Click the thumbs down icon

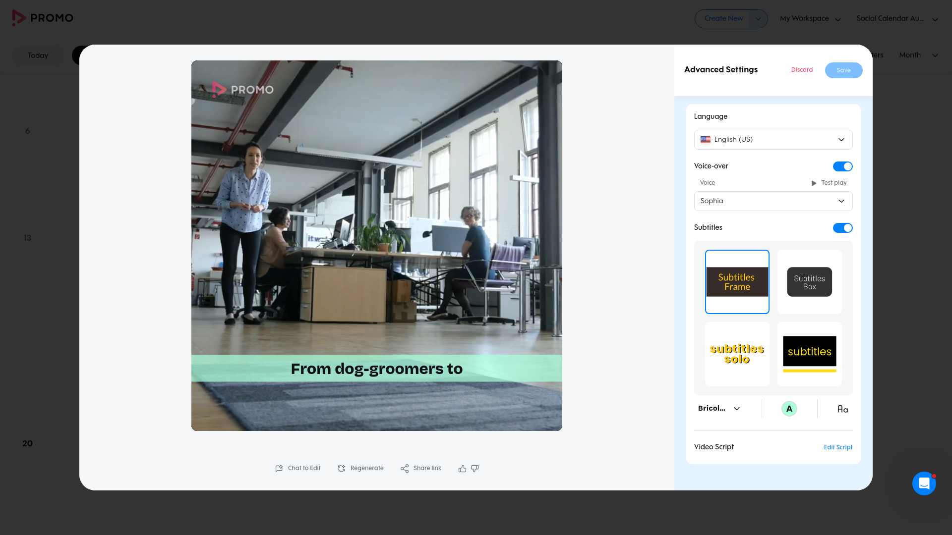click(475, 469)
